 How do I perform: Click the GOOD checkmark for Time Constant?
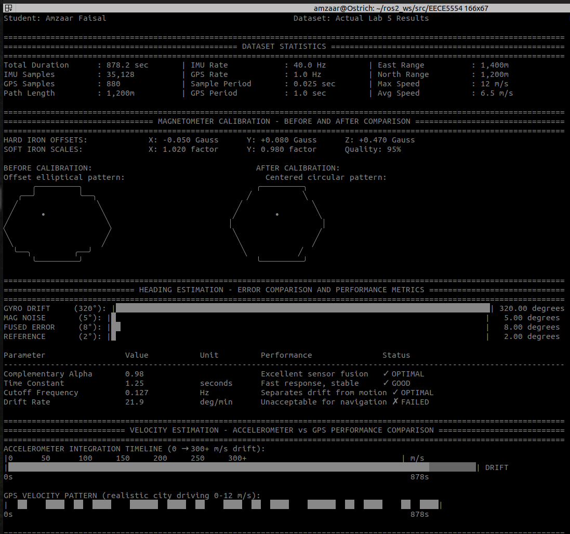pyautogui.click(x=387, y=383)
